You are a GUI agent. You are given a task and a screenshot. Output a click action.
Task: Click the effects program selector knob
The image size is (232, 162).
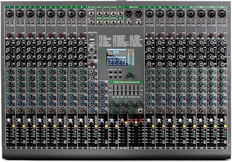(92, 49)
